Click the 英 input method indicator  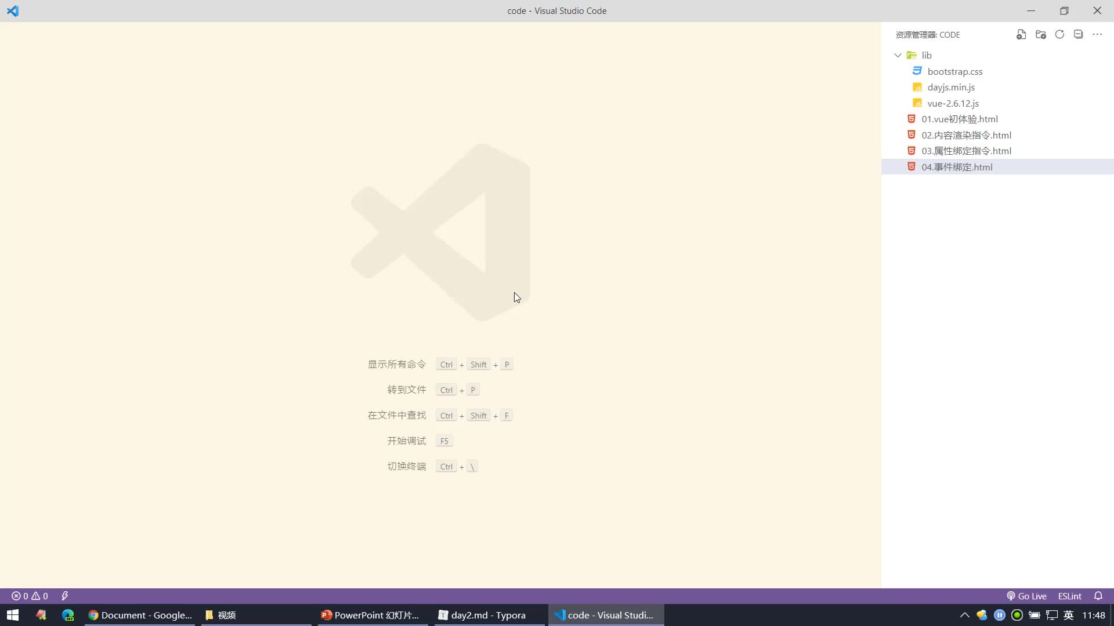tap(1068, 615)
